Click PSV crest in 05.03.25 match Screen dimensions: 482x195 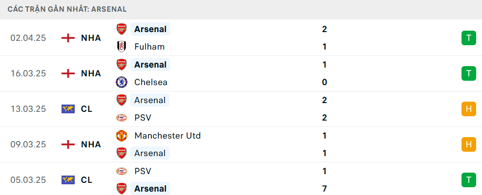point(121,171)
